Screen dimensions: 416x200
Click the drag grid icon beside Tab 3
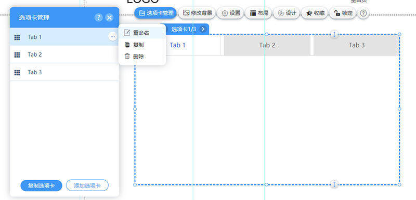coord(17,73)
